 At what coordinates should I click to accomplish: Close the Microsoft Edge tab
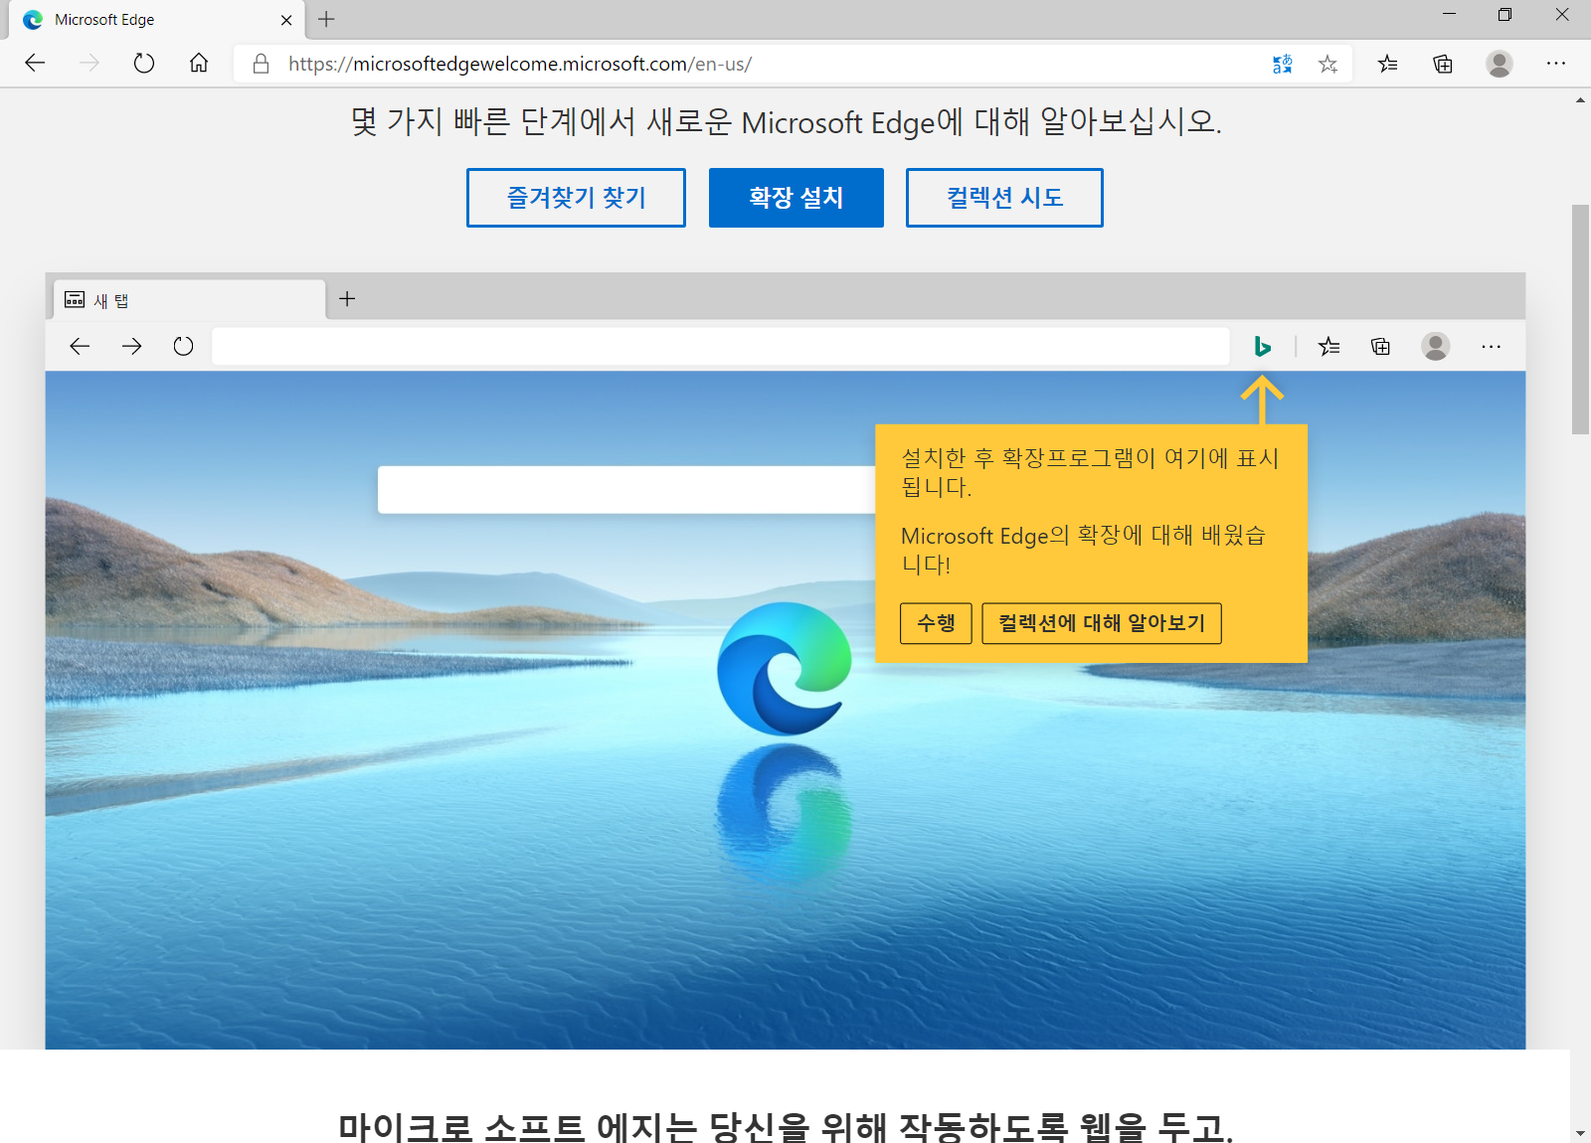pos(286,20)
